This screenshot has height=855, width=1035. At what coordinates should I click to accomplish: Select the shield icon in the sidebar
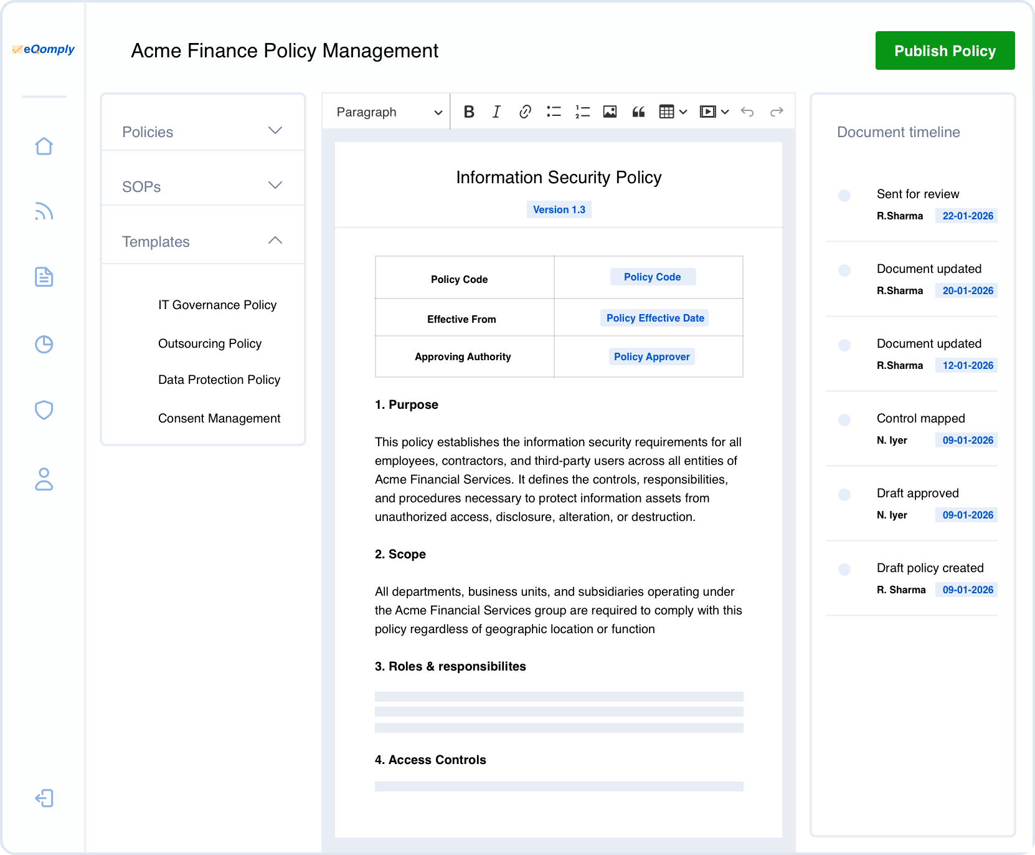tap(44, 410)
